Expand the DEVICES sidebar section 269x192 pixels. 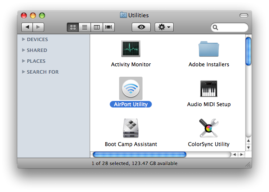click(23, 39)
